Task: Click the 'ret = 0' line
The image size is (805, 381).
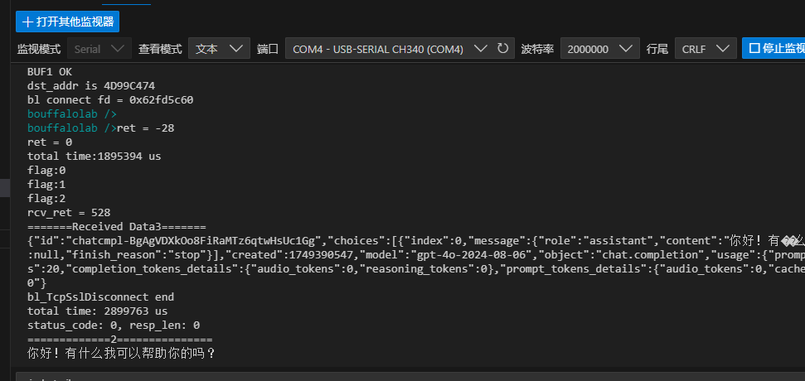Action: 50,142
